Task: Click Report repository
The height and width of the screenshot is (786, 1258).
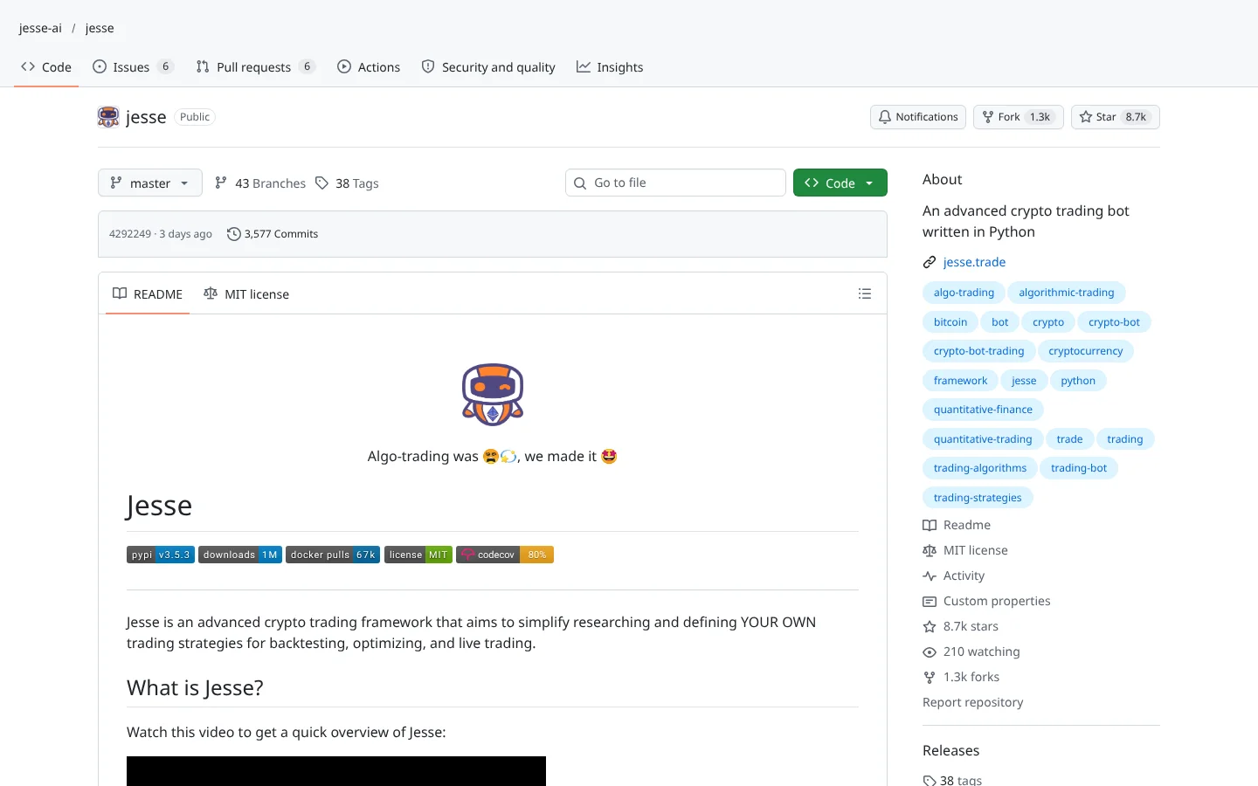Action: 972,702
